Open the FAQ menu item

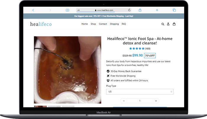pos(124,24)
